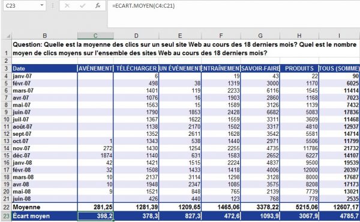This screenshot has height=222, width=360.
Task: Click the Écart moyen label cell
Action: (45, 216)
